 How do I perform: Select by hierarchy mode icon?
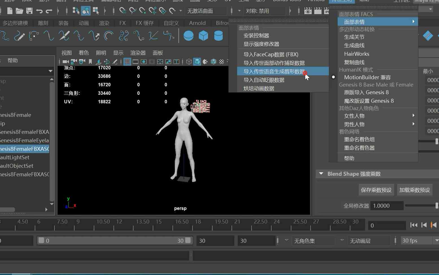click(x=76, y=11)
